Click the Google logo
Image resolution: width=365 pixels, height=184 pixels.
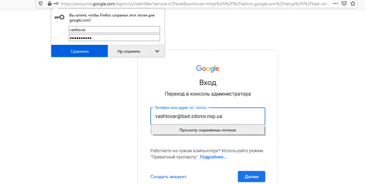(208, 69)
